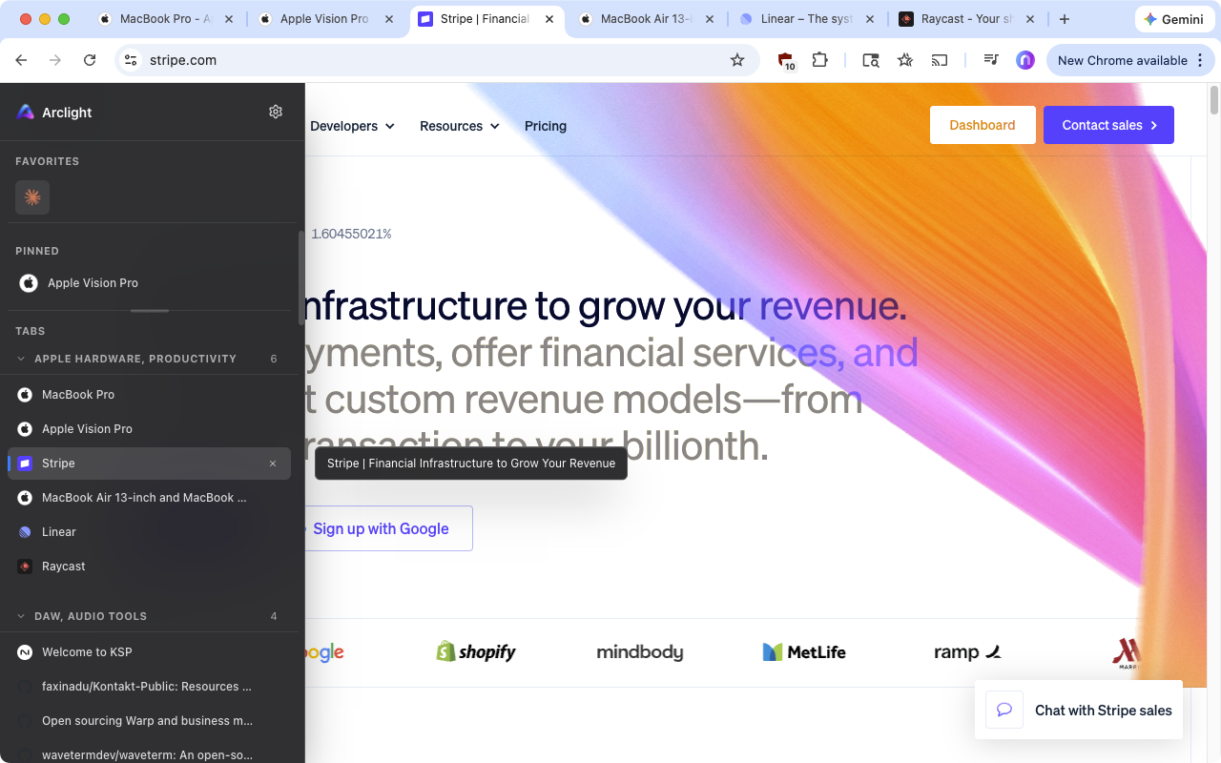The image size is (1221, 763).
Task: Select the Stripe sidebar tab row
Action: click(x=149, y=464)
